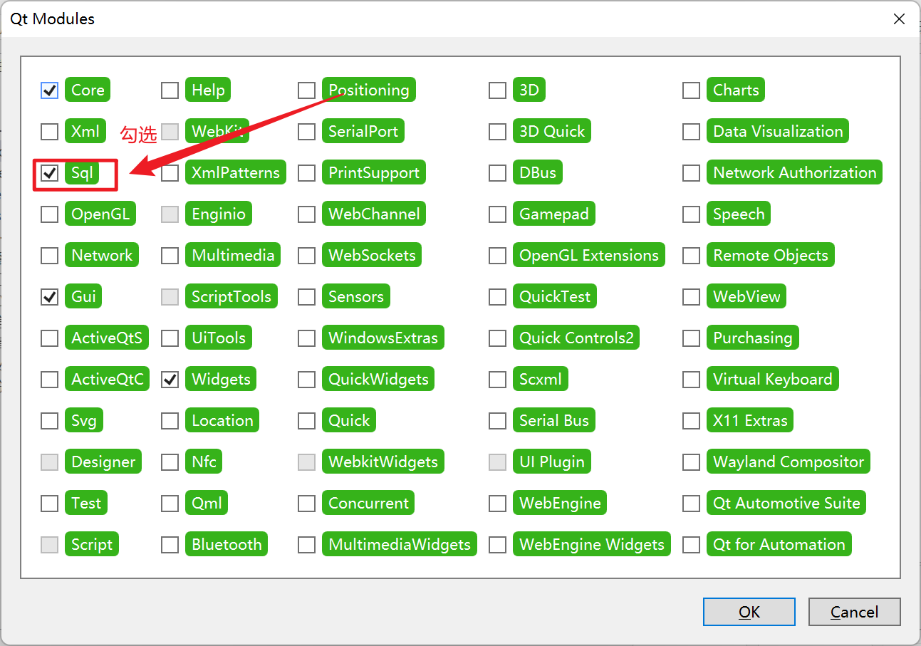Image resolution: width=921 pixels, height=646 pixels.
Task: Check the Charts module
Action: 691,90
